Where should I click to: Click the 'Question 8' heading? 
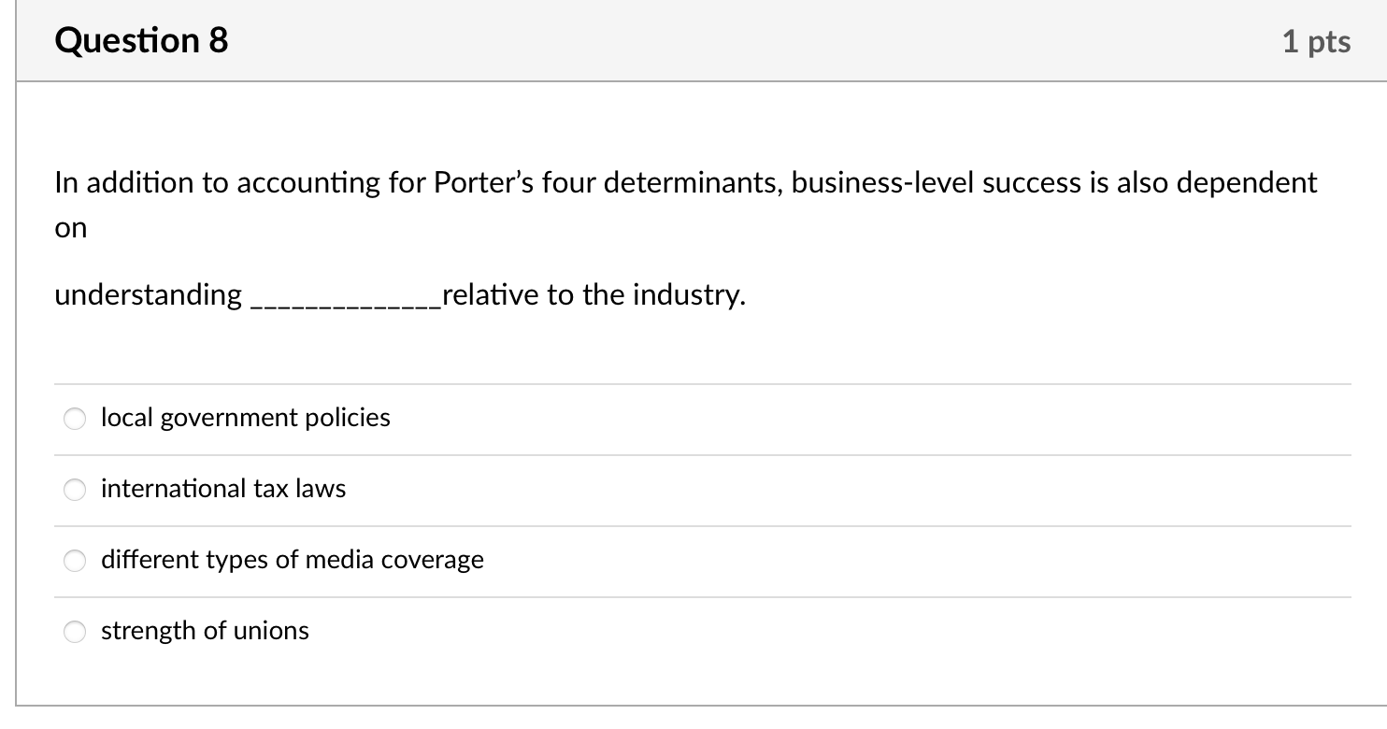pos(140,40)
